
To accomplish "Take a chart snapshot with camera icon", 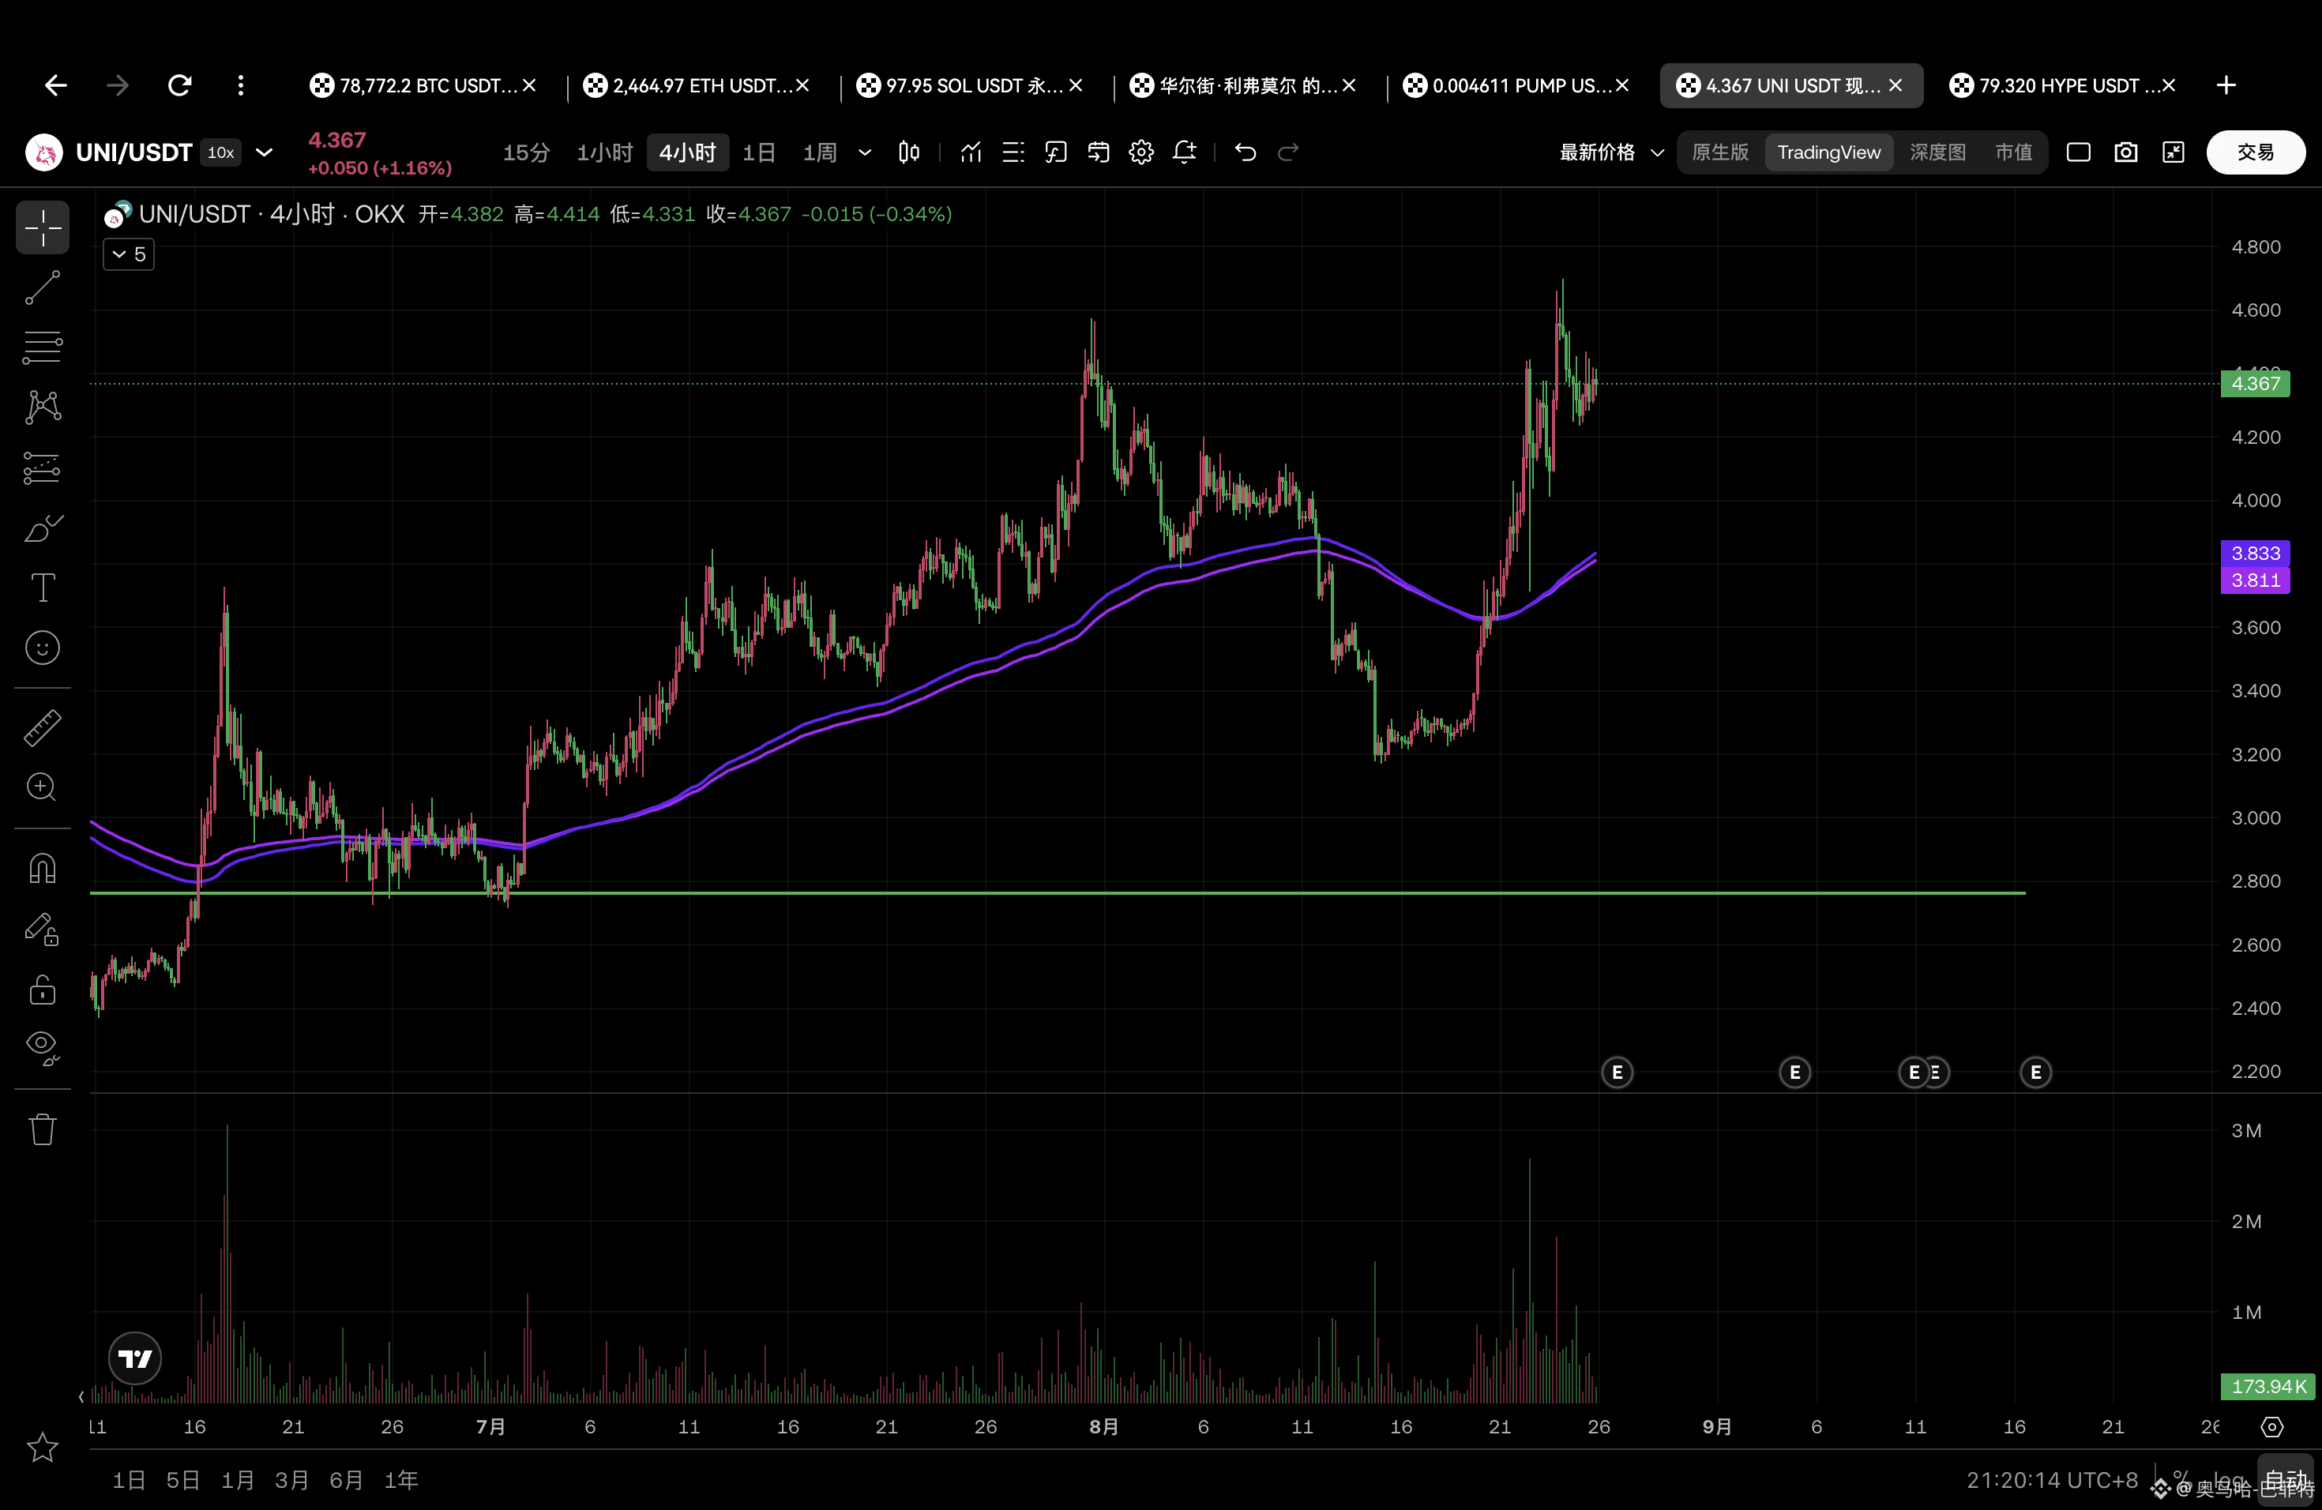I will [2126, 152].
